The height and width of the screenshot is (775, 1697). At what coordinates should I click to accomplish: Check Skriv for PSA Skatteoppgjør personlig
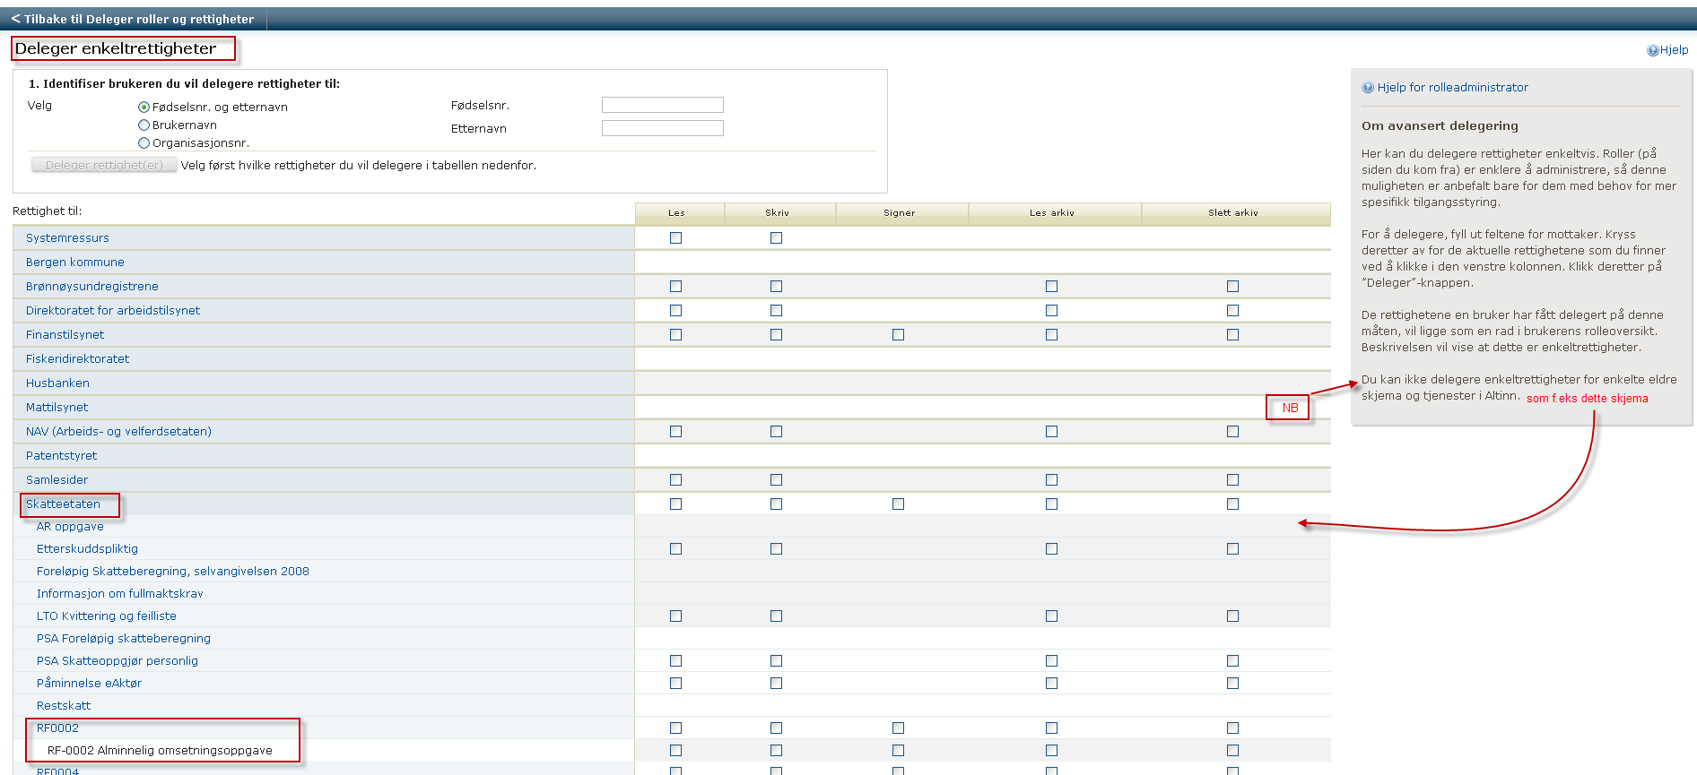776,660
